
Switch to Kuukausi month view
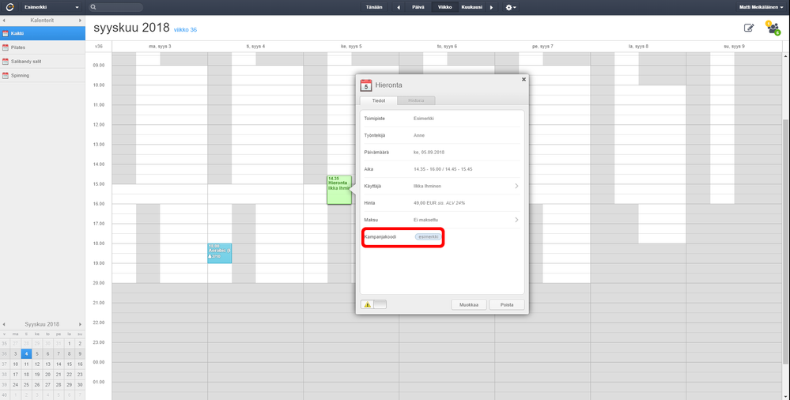tap(472, 7)
